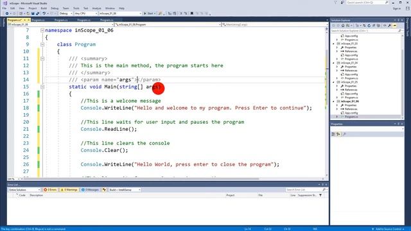Click the notifications flag icon
411x231 pixels.
pyautogui.click(x=335, y=3)
